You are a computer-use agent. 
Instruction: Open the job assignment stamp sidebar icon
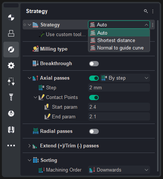click(11, 33)
